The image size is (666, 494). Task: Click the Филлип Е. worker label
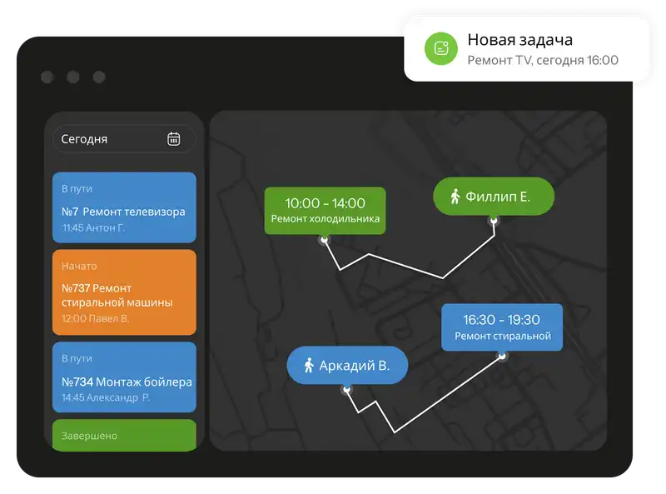tap(494, 197)
